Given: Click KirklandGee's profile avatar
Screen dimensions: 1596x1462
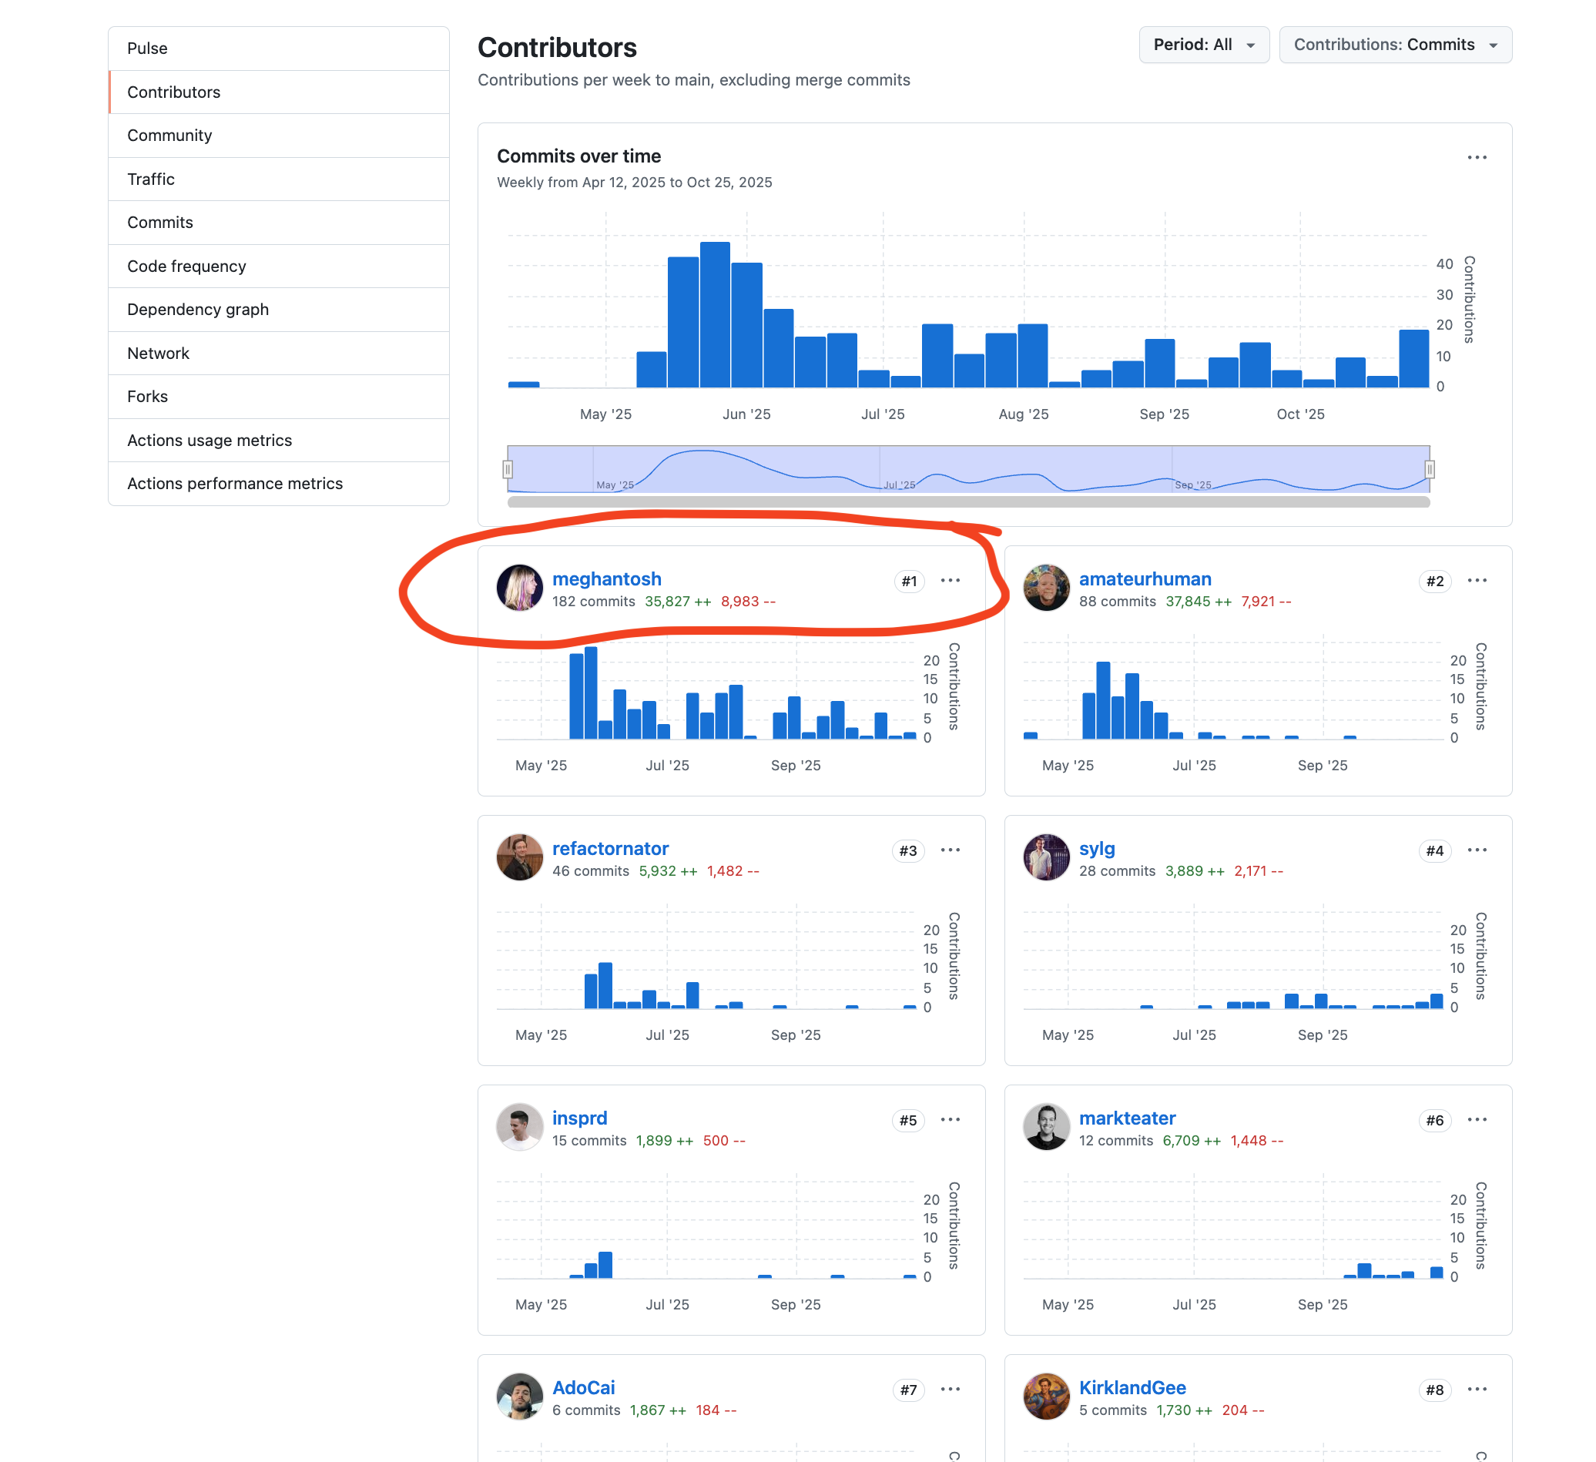Looking at the screenshot, I should pyautogui.click(x=1046, y=1397).
